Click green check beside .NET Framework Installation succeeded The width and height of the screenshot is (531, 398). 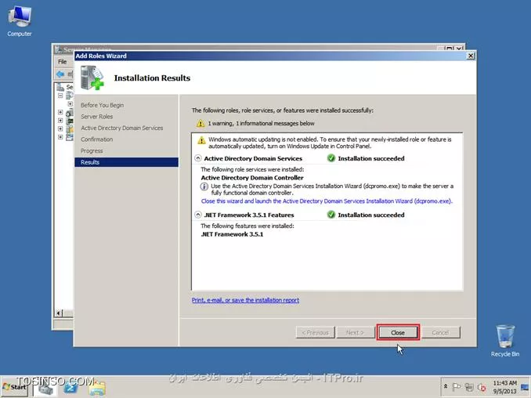[x=331, y=215]
